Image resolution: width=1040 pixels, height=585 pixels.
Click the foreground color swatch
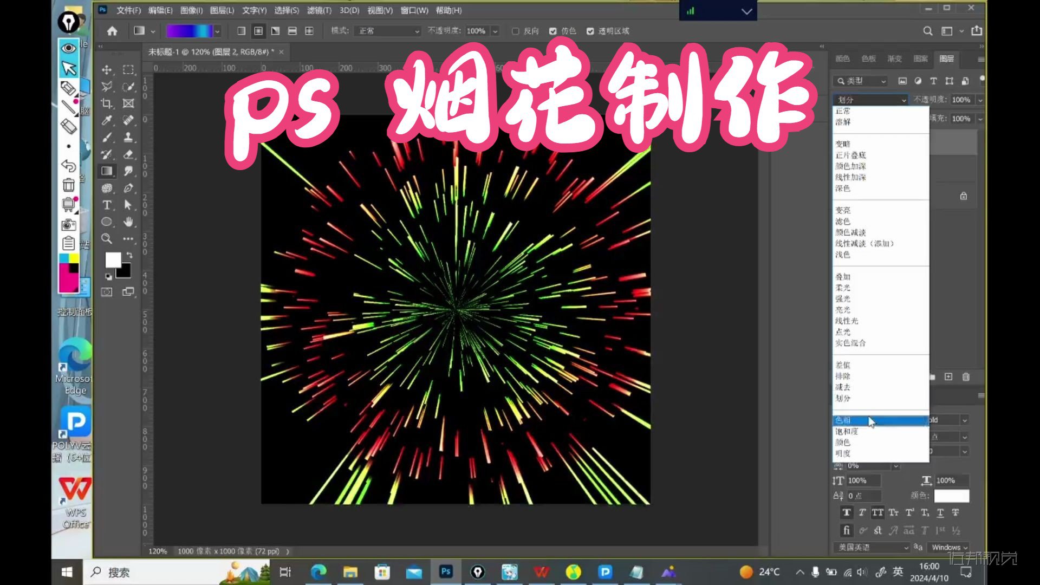coord(112,259)
